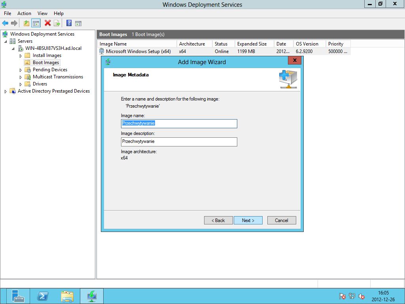Image resolution: width=405 pixels, height=304 pixels.
Task: Click the network status tray icon
Action: coord(352,296)
